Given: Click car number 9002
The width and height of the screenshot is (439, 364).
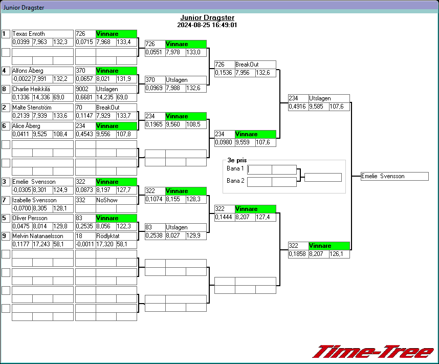Looking at the screenshot, I should point(85,89).
